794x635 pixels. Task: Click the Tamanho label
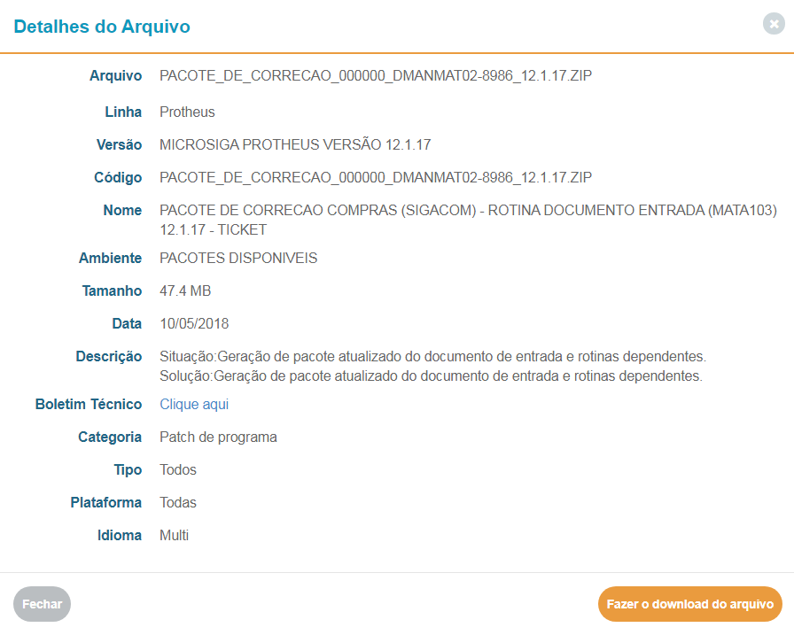[x=112, y=291]
